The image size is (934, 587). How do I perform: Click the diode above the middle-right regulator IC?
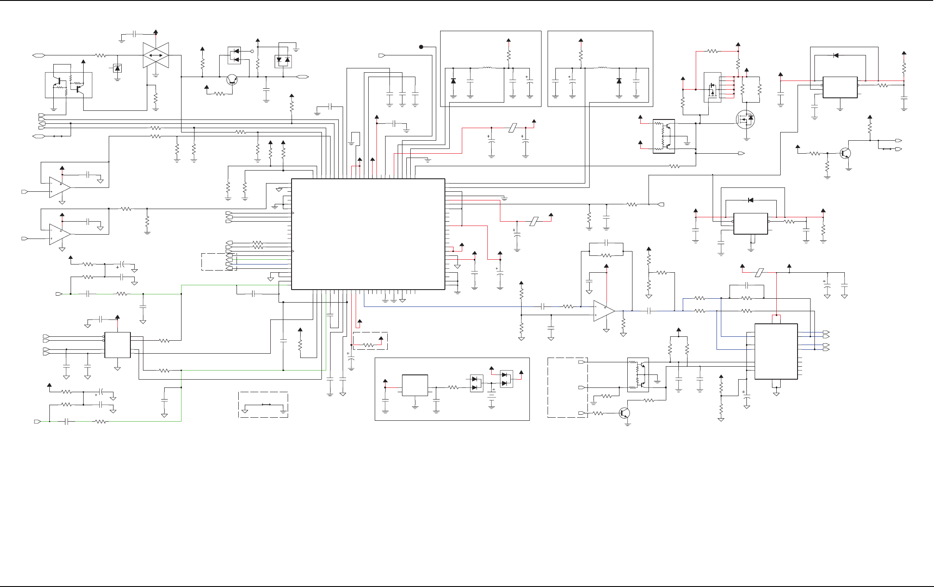[x=751, y=200]
